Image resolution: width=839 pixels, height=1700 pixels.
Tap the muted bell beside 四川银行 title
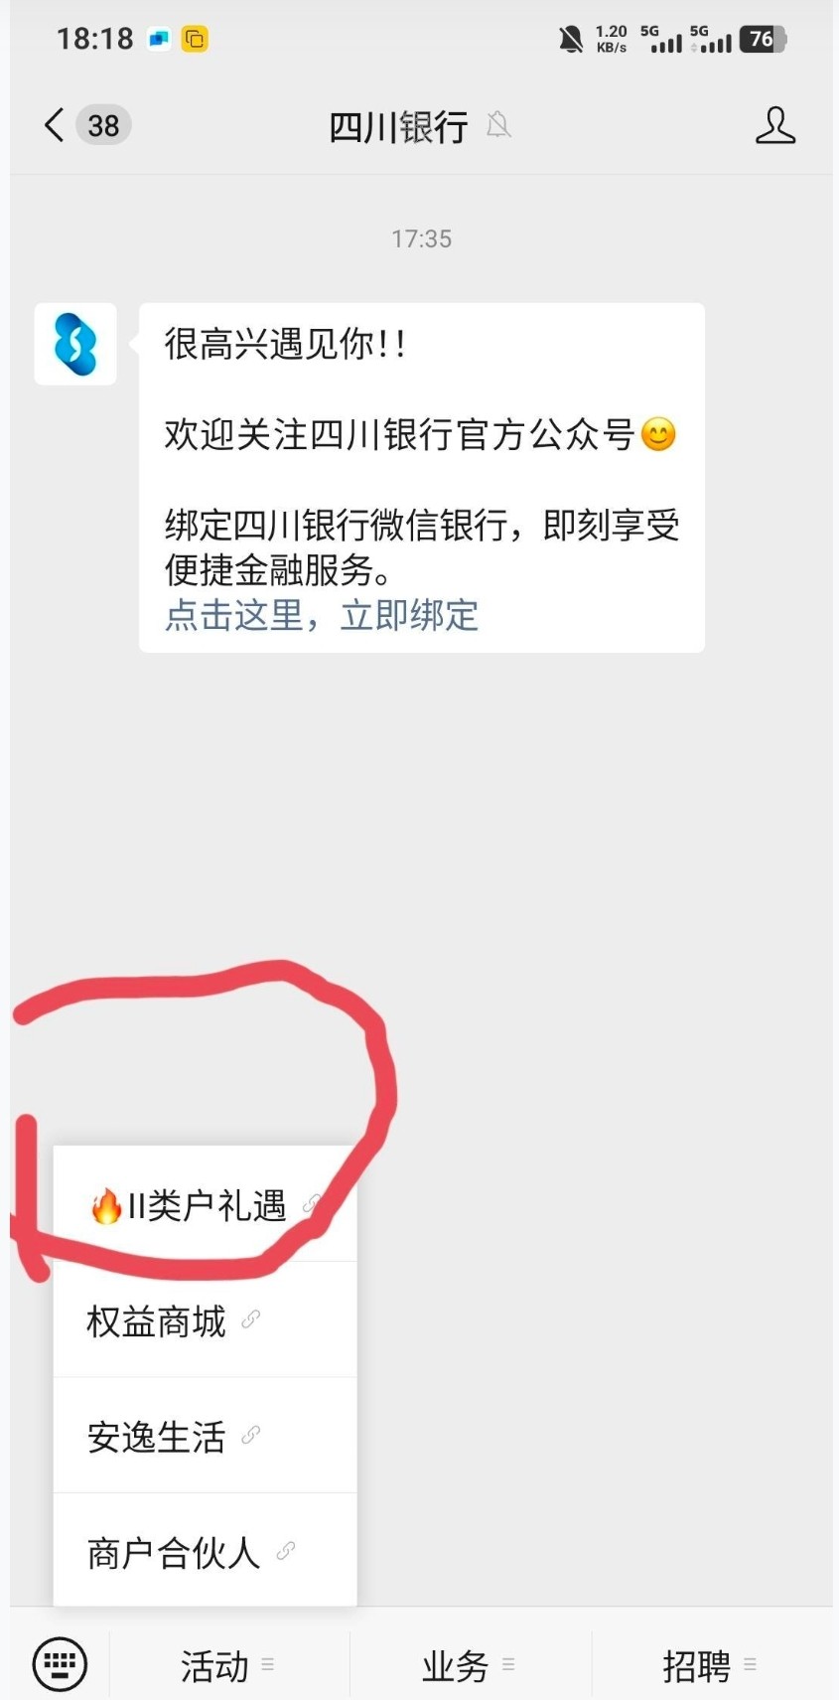click(498, 125)
